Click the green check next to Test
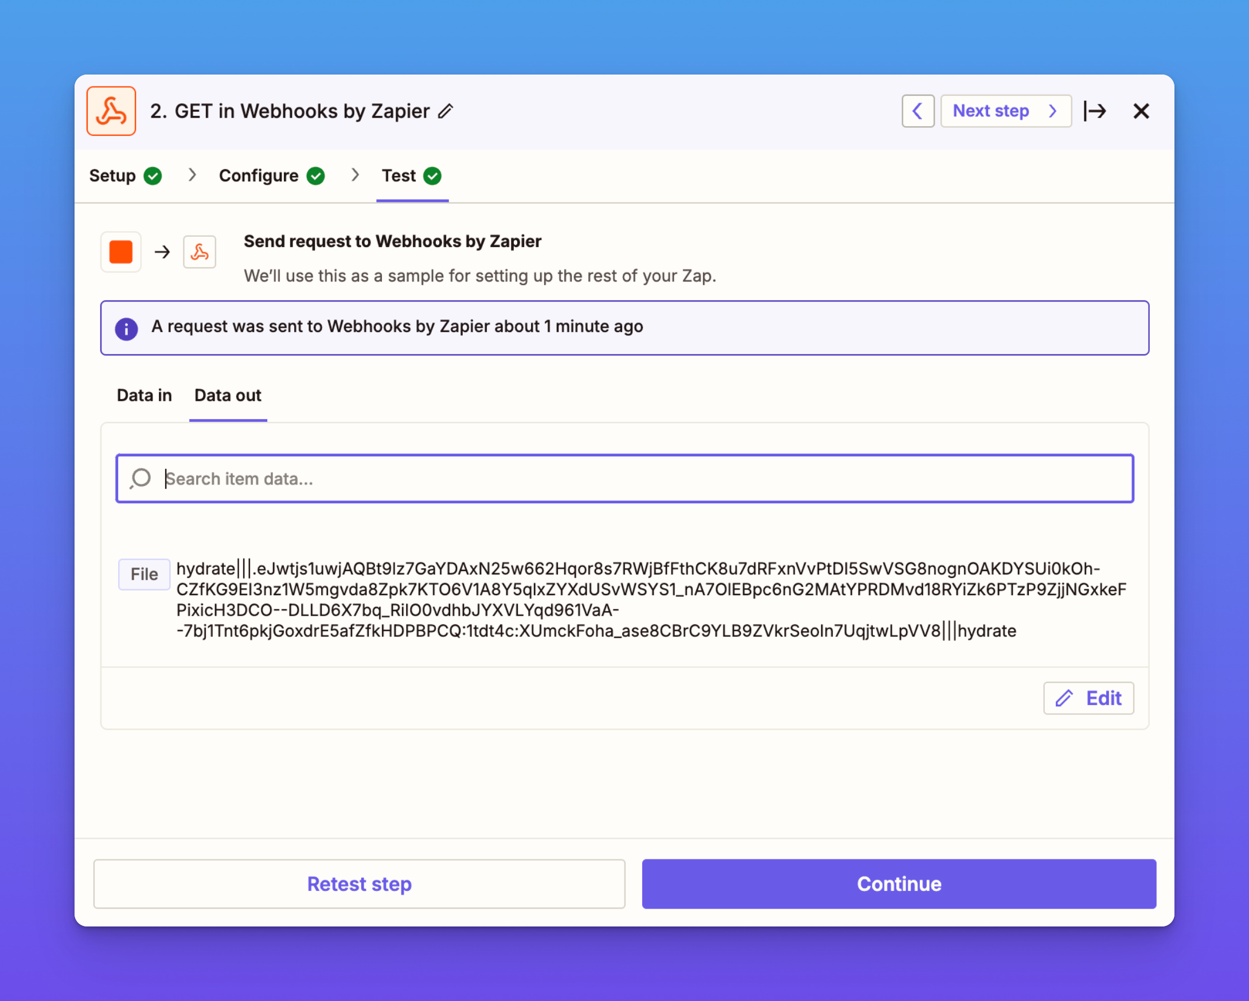Screen dimensions: 1249x1001 tap(432, 175)
